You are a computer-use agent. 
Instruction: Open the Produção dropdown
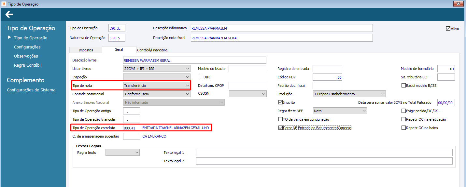point(349,94)
